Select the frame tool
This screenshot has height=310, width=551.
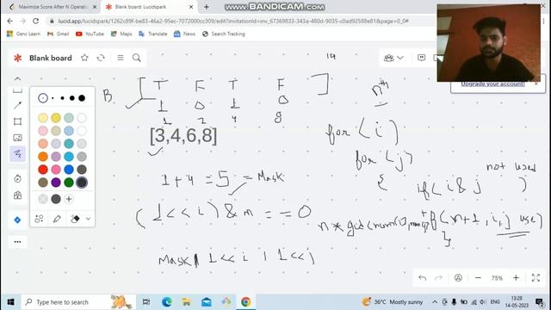click(17, 121)
